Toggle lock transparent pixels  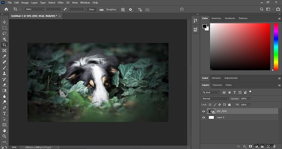tap(210, 104)
